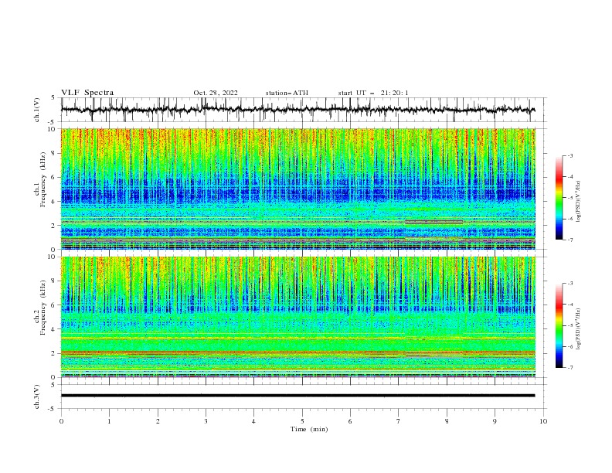Click time axis tick label "5"
This screenshot has width=612, height=473.
302,421
